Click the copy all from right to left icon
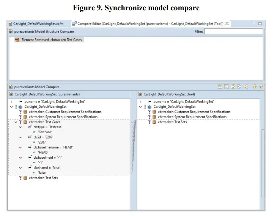 click(233, 86)
